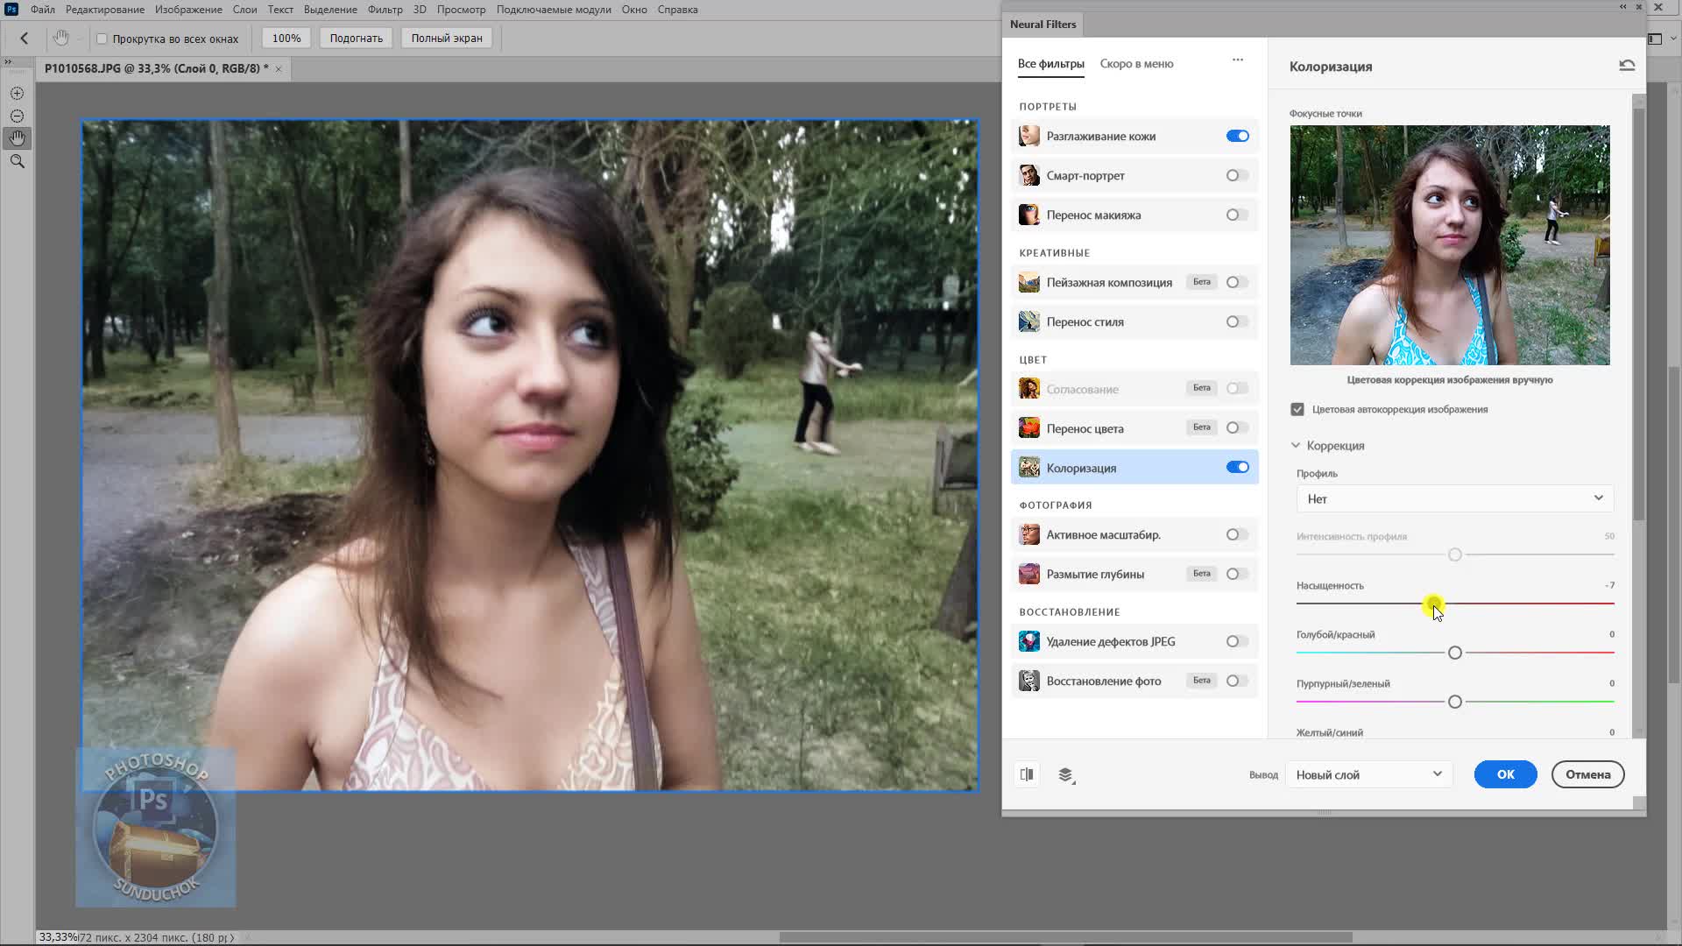This screenshot has width=1682, height=946.
Task: Click the reset arrow next to Колоризация header
Action: pos(1626,65)
